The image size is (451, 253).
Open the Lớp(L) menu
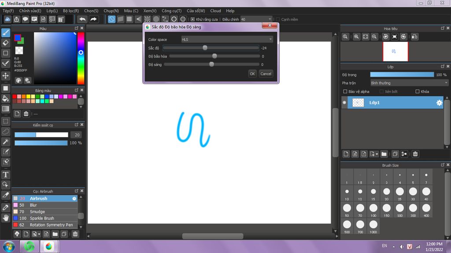pos(52,11)
